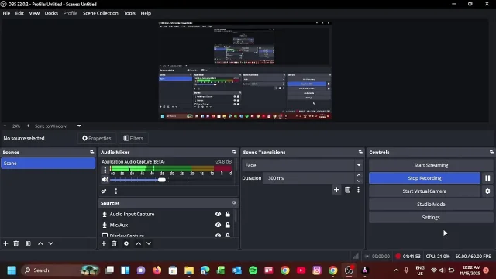The image size is (496, 279).
Task: Open source properties gear in Sources panel
Action: click(x=126, y=243)
